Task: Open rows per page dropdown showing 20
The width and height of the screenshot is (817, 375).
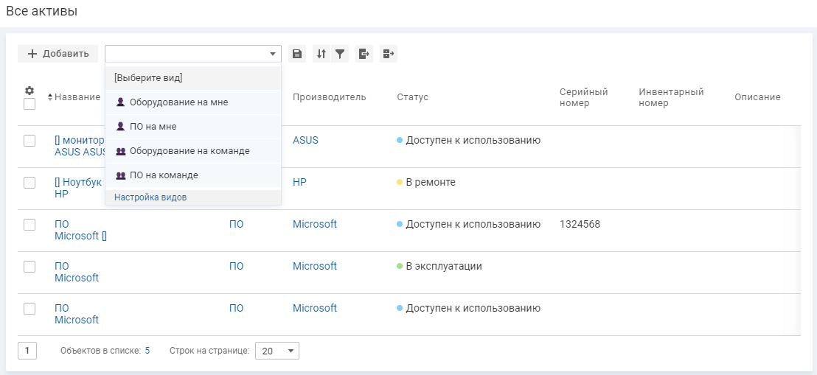Action: click(277, 351)
